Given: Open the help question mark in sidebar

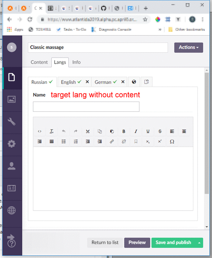Looking at the screenshot, I should pyautogui.click(x=12, y=243).
